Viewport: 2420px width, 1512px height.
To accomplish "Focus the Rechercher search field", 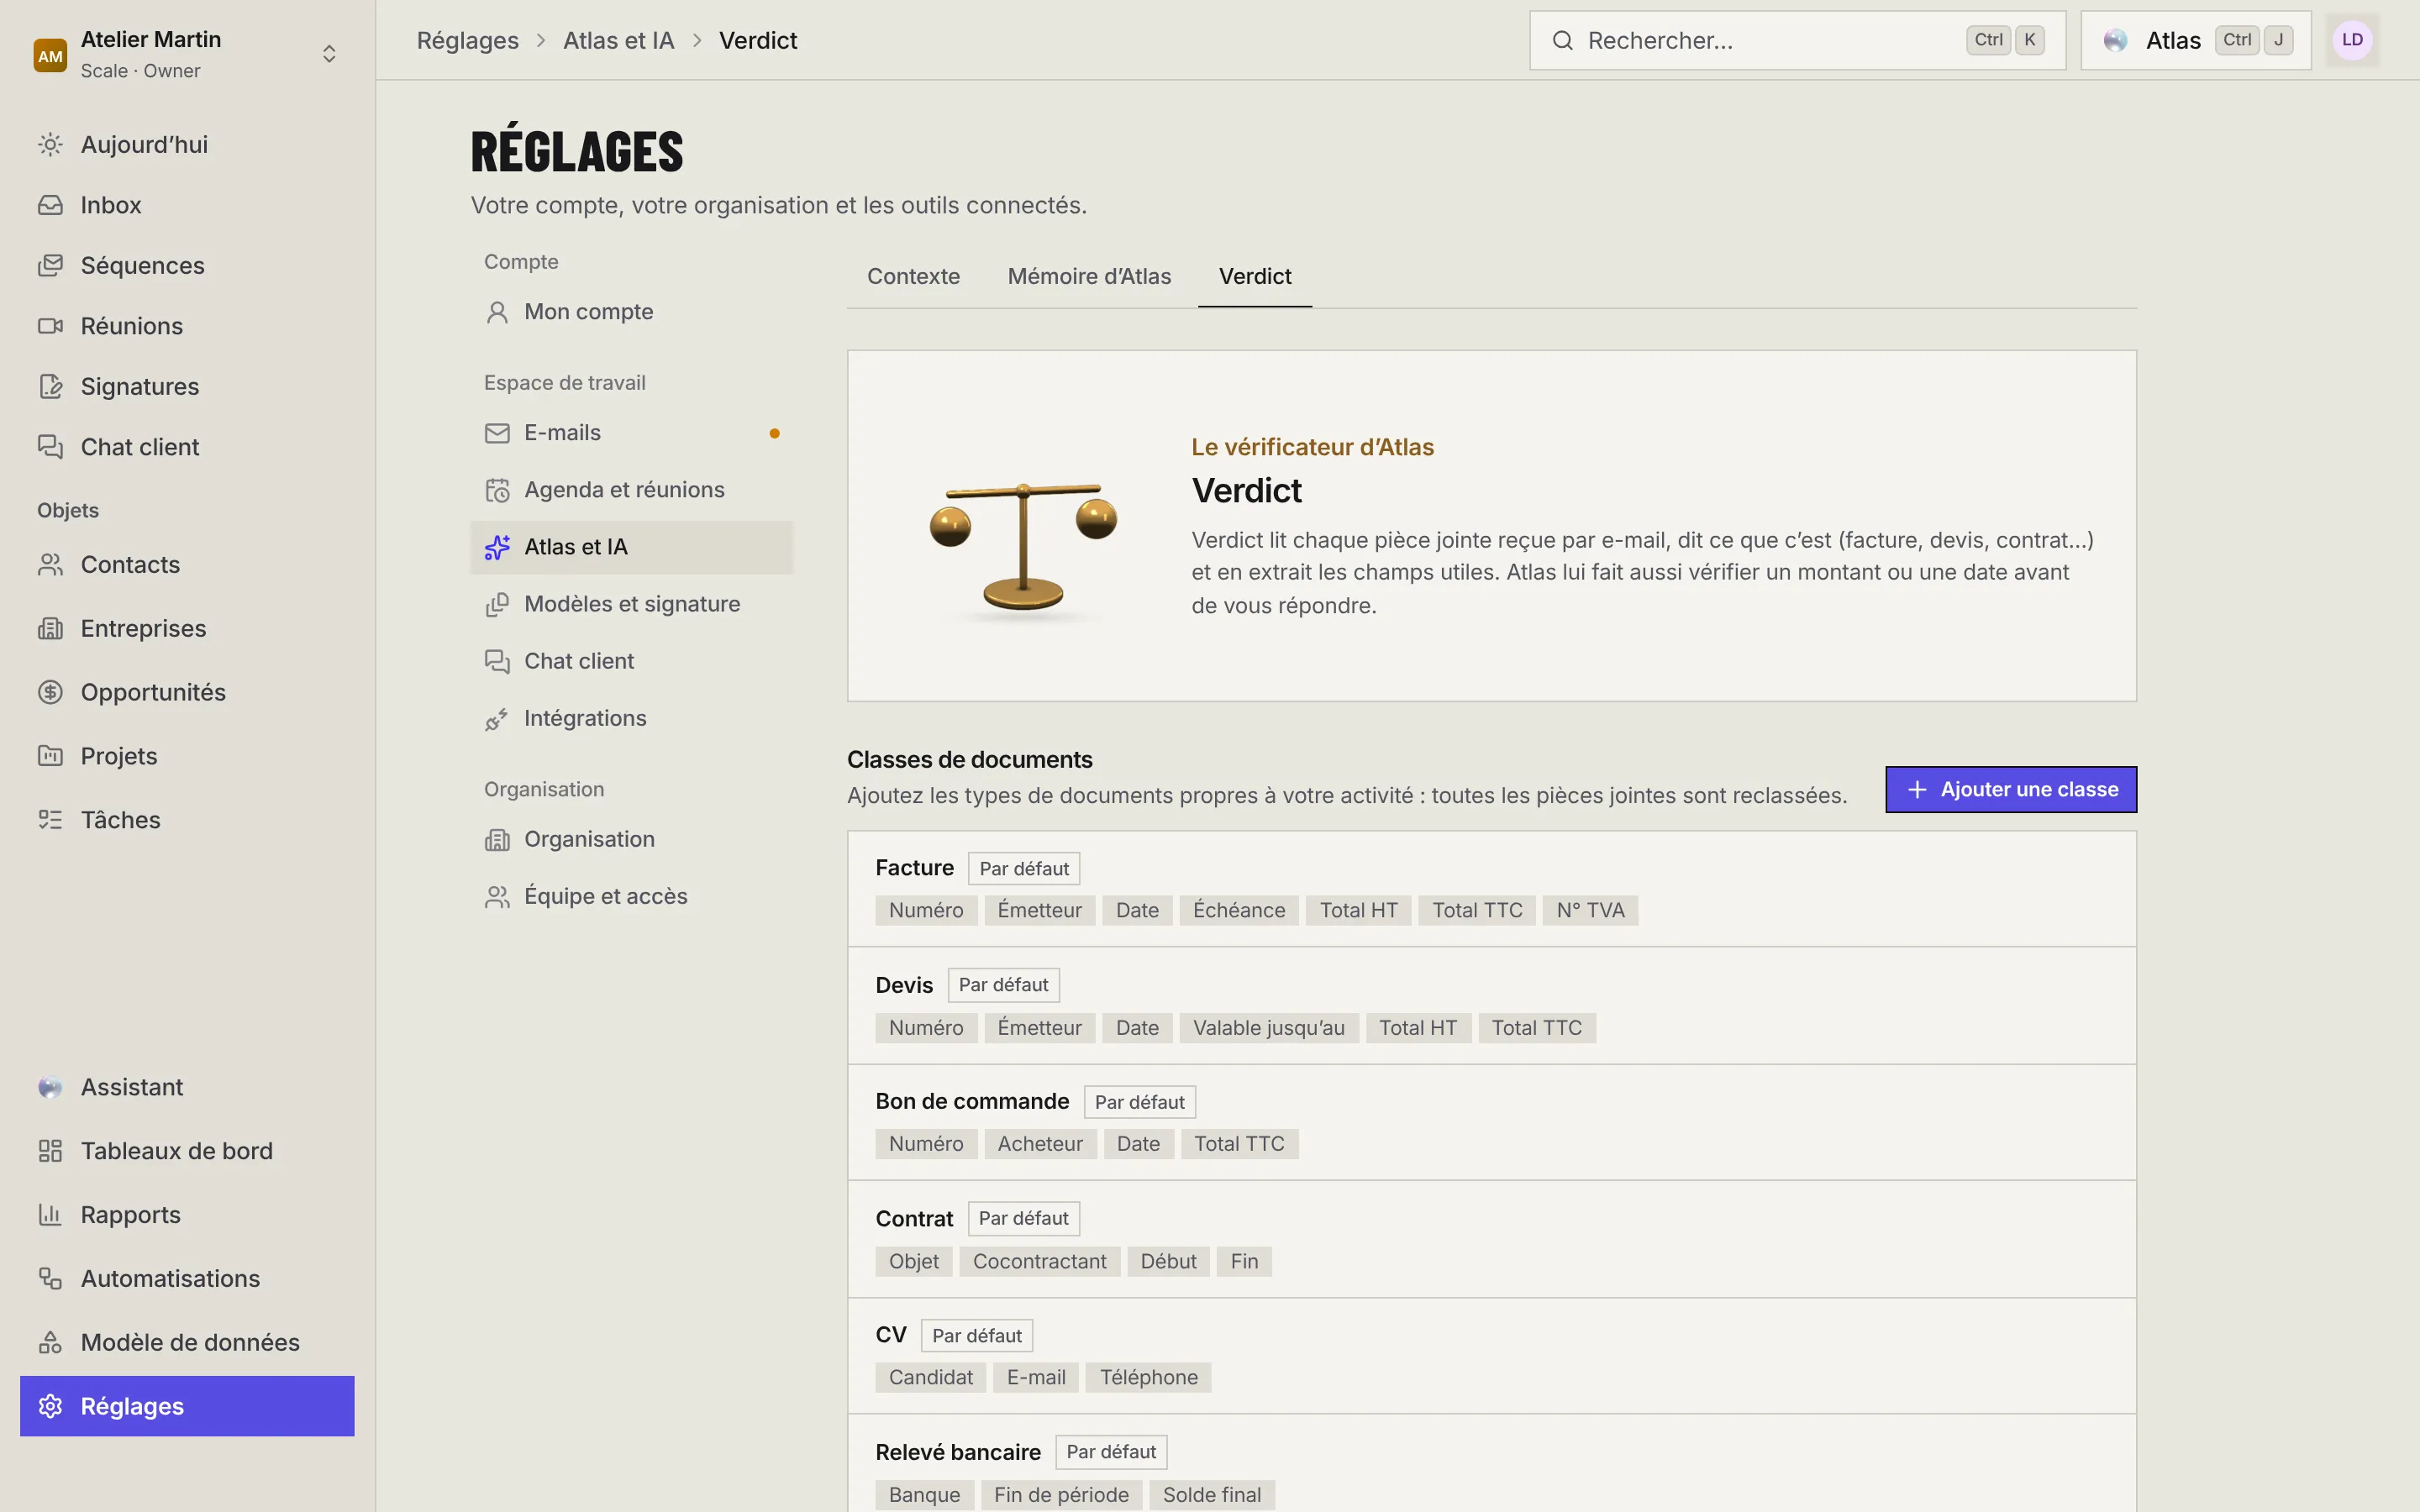I will [1797, 40].
